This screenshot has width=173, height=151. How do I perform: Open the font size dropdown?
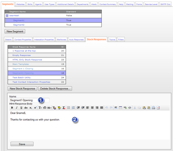pyautogui.click(x=45, y=108)
